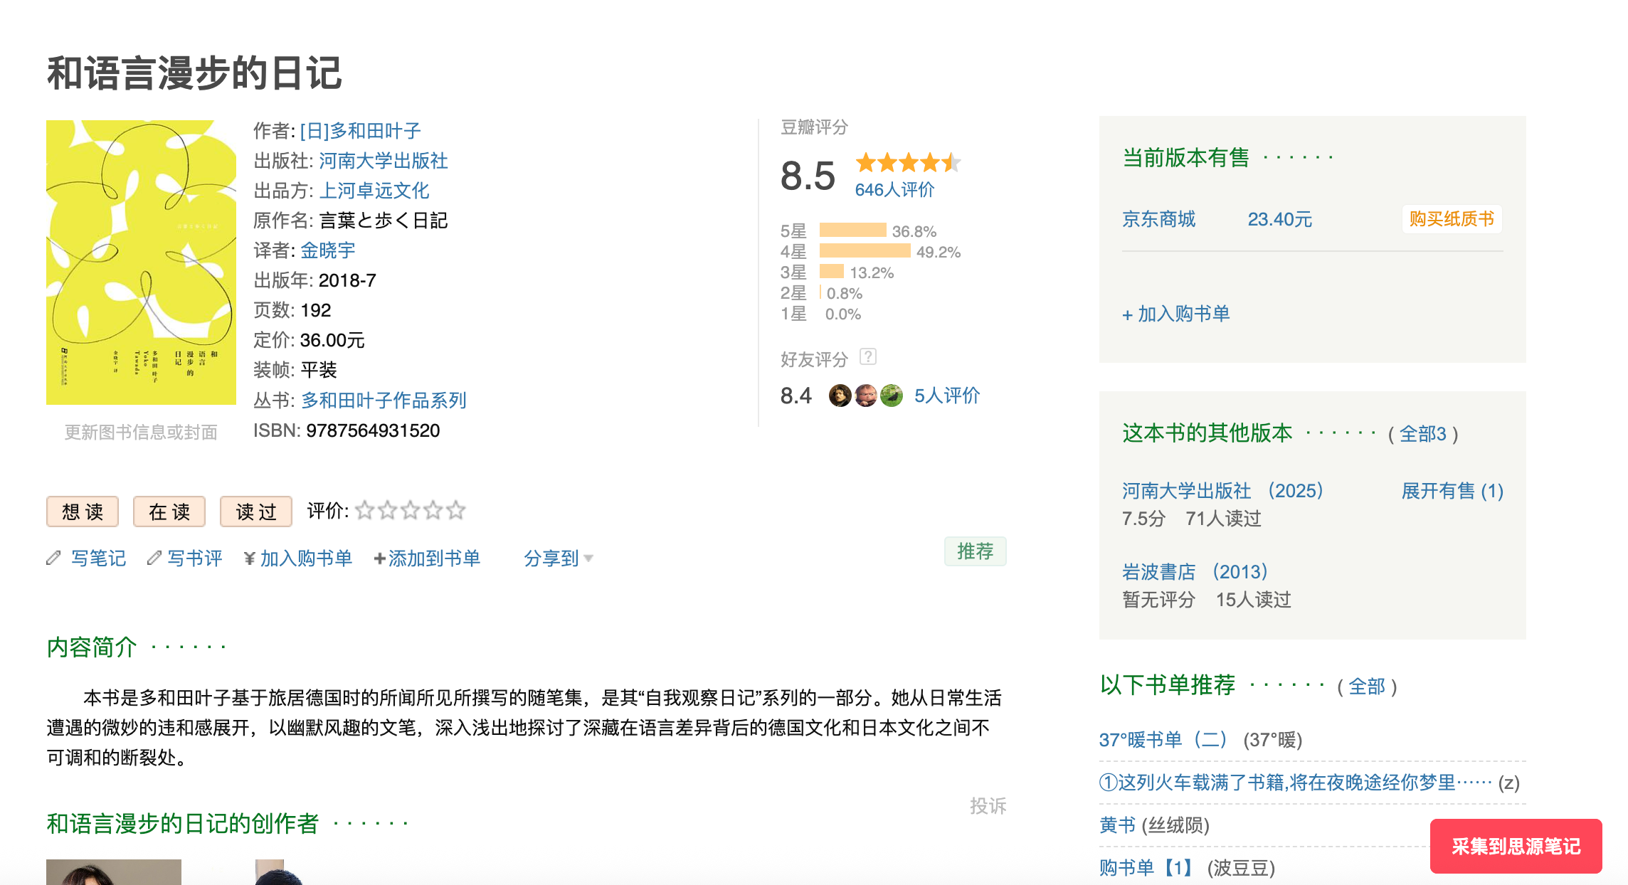
Task: Click the red 采集到思源笔记 button
Action: point(1516,846)
